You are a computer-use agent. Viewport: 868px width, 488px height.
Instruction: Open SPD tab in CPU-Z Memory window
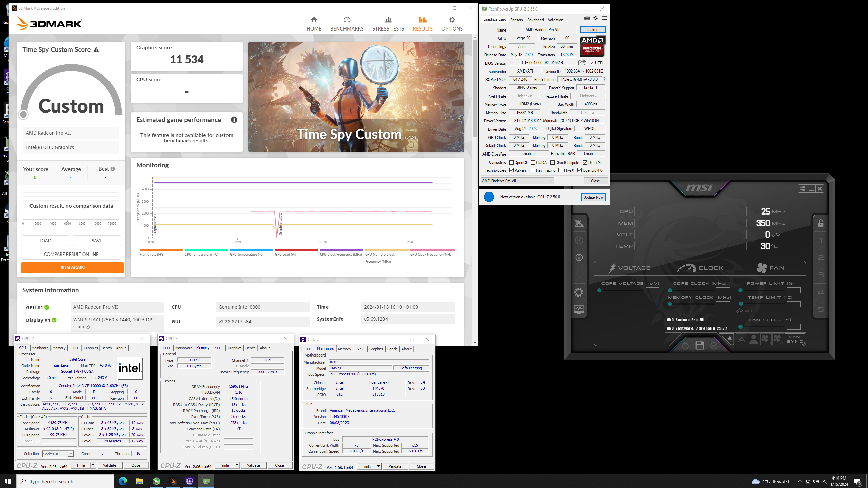218,348
